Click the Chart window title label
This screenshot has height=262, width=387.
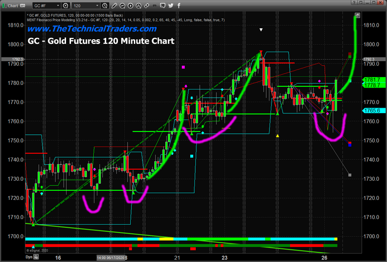pyautogui.click(x=13, y=5)
